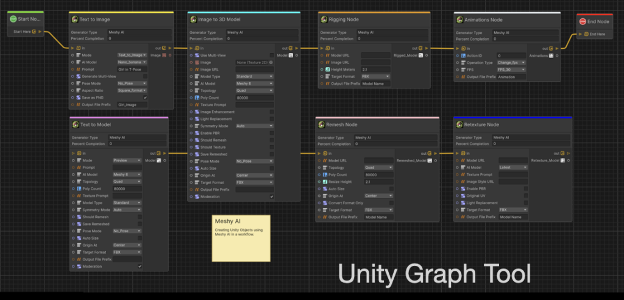Image resolution: width=624 pixels, height=300 pixels.
Task: Enable Use Multi-View in Image to 3D Model
Action: [272, 55]
